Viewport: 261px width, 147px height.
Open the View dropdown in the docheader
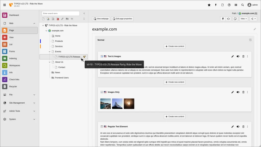[x=243, y=19]
